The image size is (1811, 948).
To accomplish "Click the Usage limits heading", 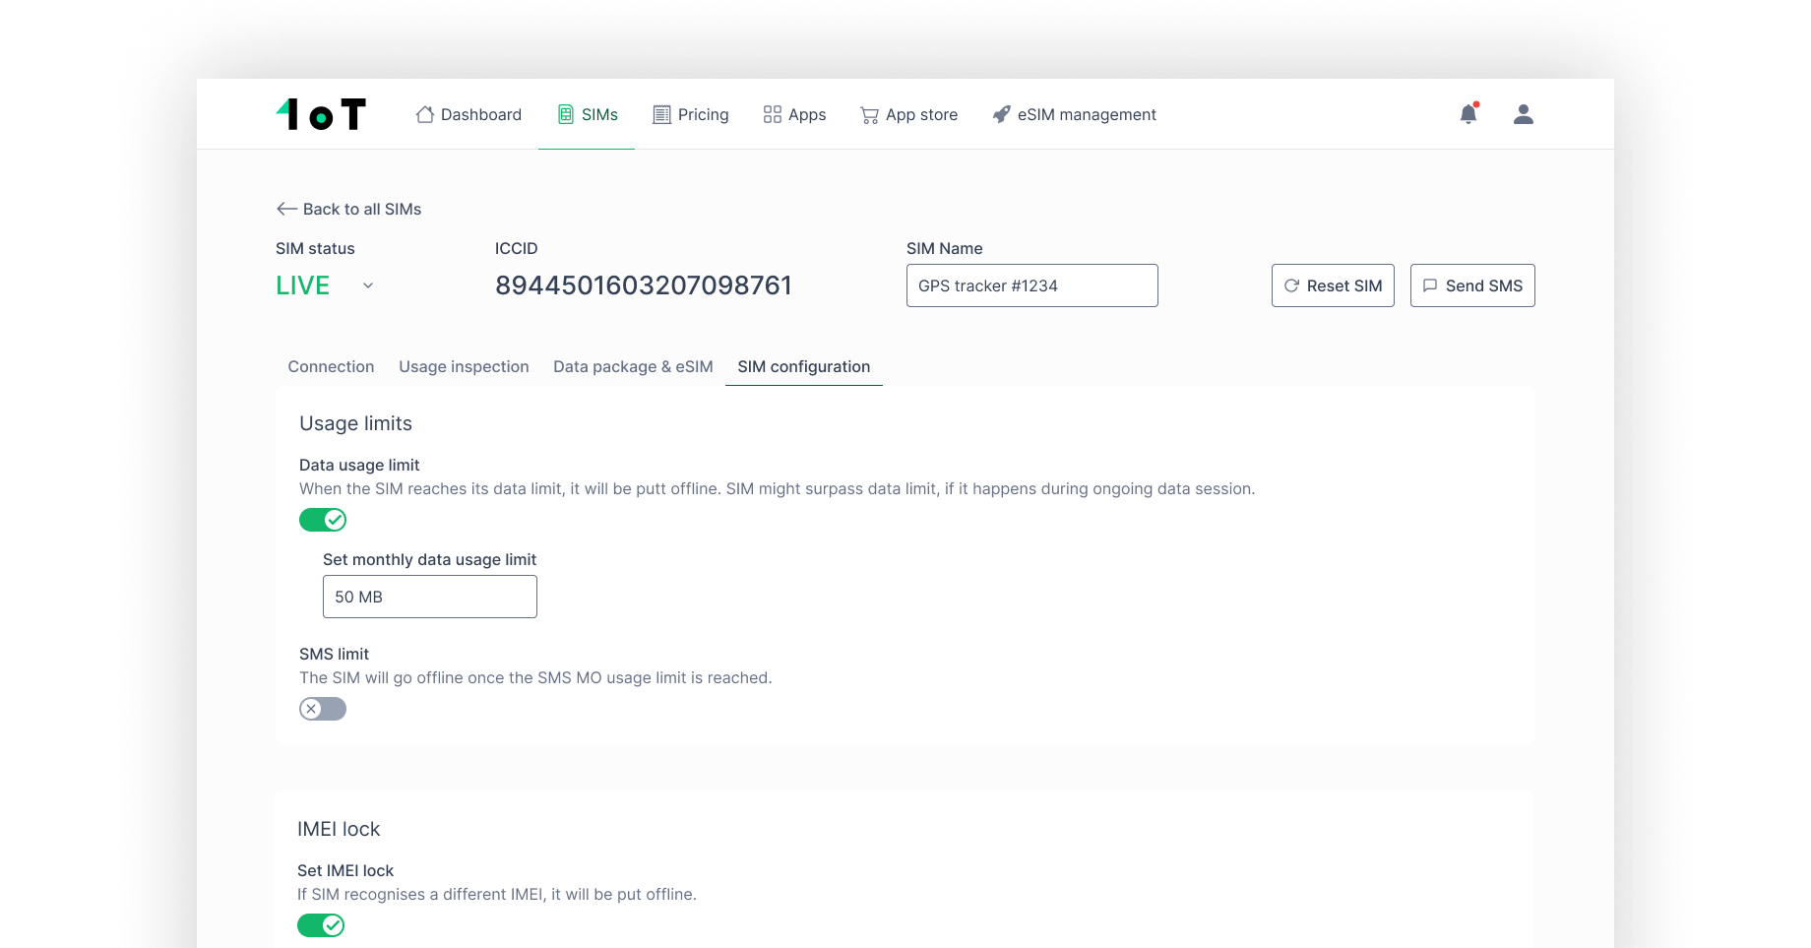I will [355, 423].
